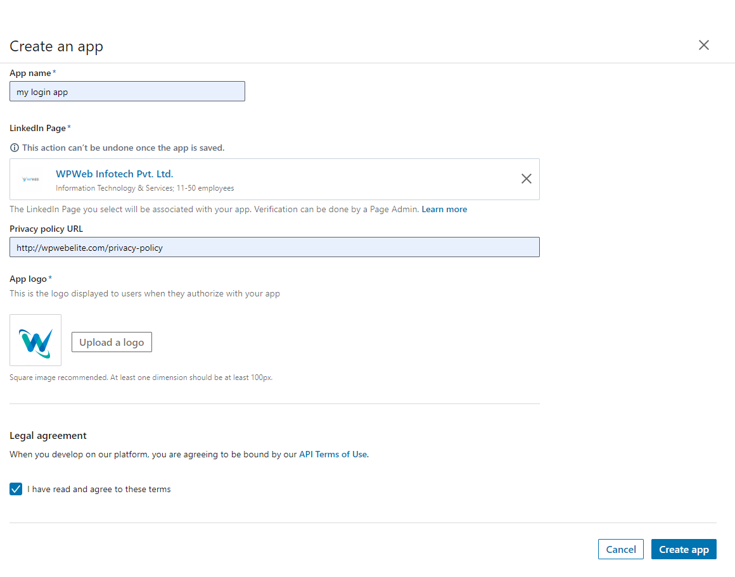Image resolution: width=735 pixels, height=577 pixels.
Task: Click the 'I have read and agree' label
Action: click(x=99, y=490)
